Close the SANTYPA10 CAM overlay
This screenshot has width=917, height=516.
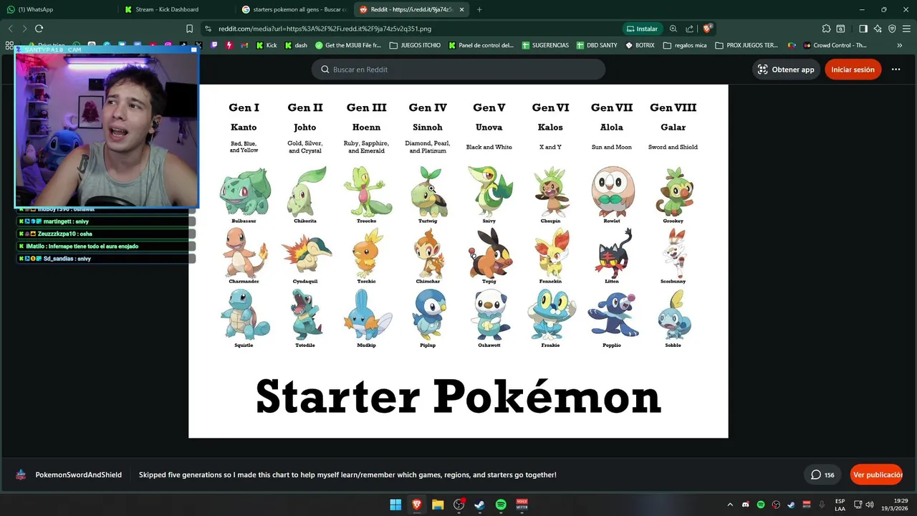[193, 49]
